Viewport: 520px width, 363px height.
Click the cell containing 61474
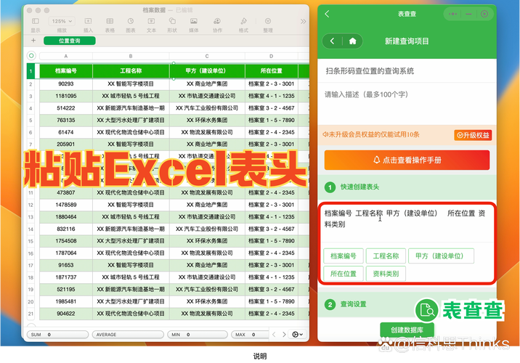click(66, 132)
